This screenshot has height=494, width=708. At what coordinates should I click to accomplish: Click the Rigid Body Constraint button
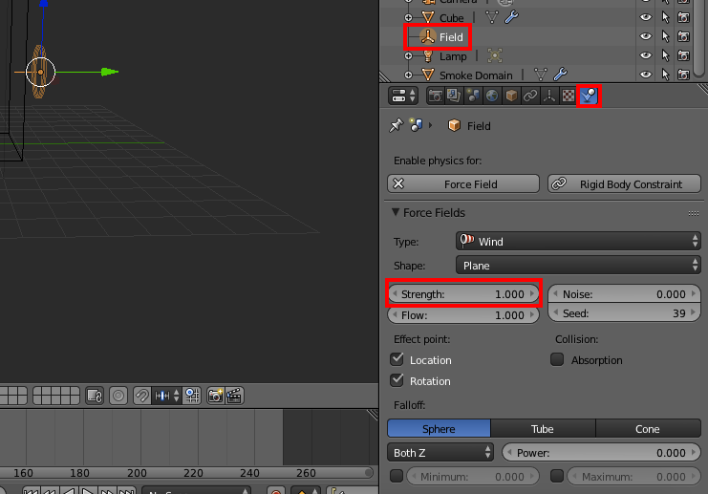625,183
